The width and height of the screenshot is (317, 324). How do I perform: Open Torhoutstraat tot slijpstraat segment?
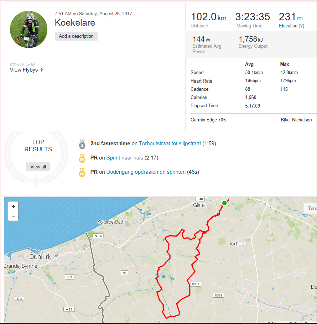point(170,143)
